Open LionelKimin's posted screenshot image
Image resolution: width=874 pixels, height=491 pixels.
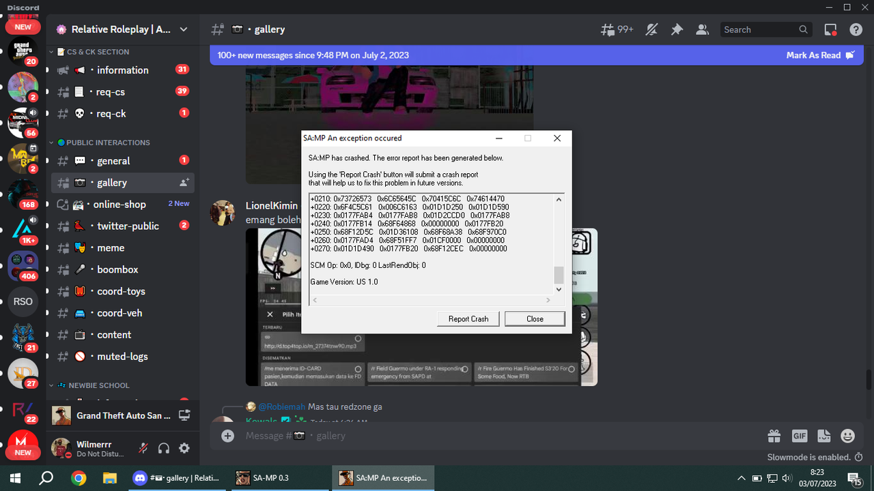pyautogui.click(x=421, y=307)
